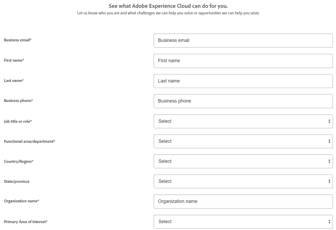Click the Organization name input field
Viewport: 336px width, 230px height.
[243, 201]
